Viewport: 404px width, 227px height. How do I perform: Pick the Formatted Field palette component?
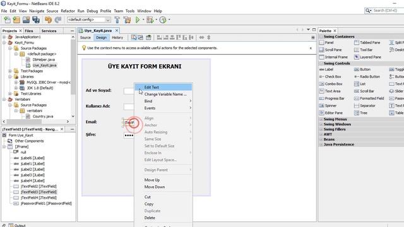coord(369,98)
